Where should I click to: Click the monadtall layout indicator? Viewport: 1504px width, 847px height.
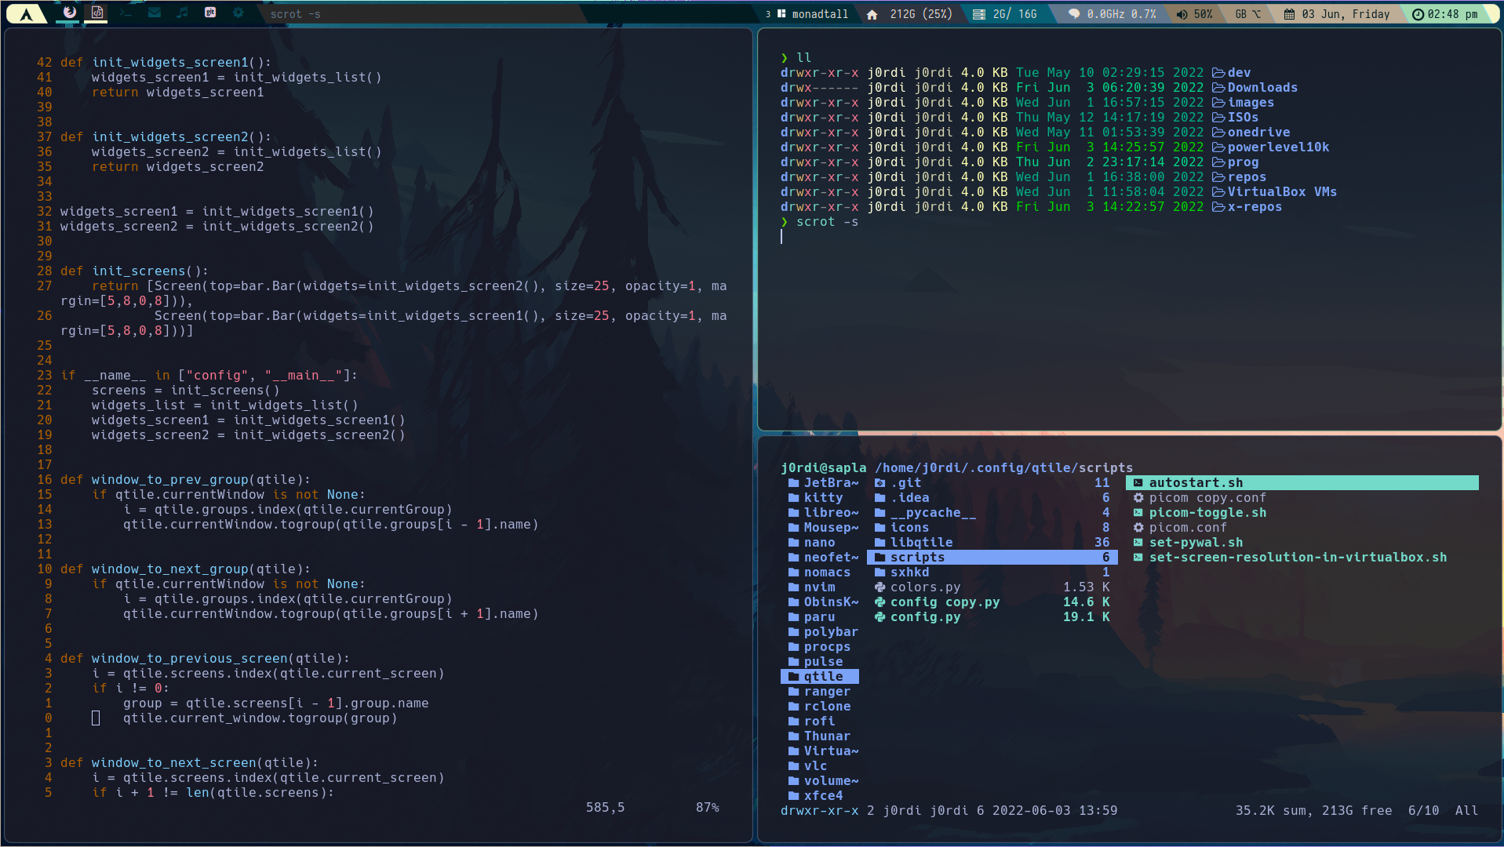[x=813, y=14]
